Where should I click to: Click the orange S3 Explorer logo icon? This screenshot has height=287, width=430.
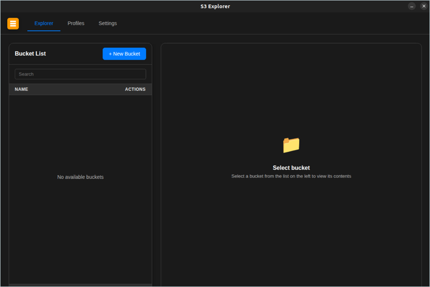click(x=13, y=23)
